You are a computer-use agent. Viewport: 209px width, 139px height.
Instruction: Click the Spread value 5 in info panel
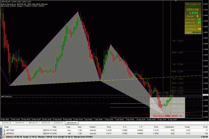tap(197, 16)
